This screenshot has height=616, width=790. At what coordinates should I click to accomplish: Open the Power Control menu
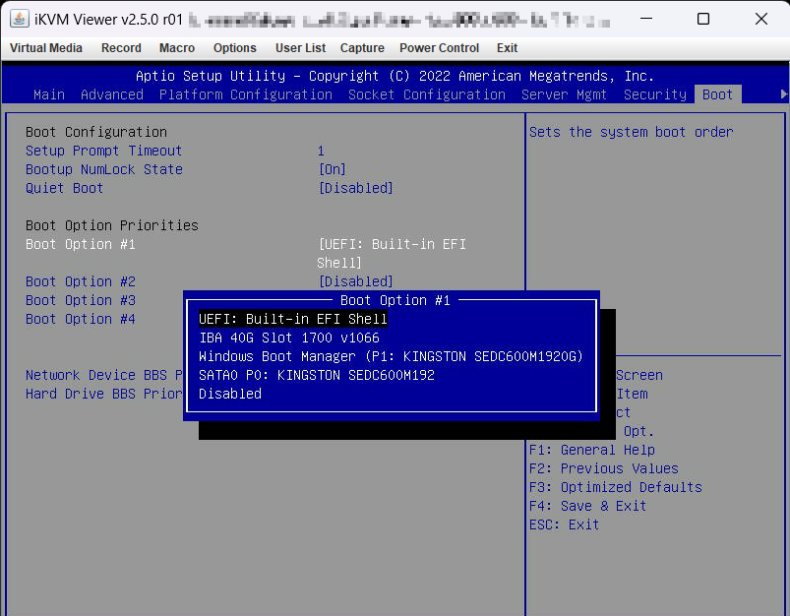pos(439,48)
